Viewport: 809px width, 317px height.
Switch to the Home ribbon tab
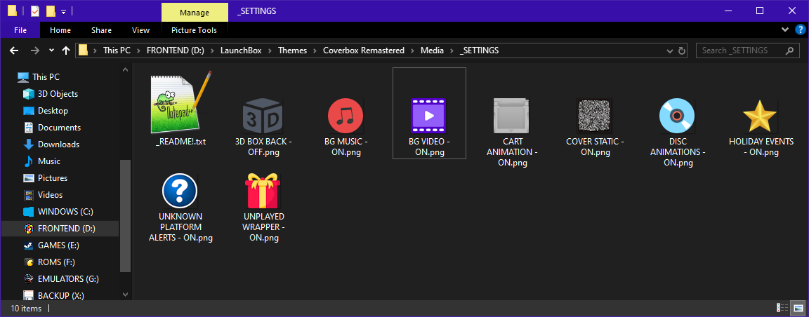[60, 30]
